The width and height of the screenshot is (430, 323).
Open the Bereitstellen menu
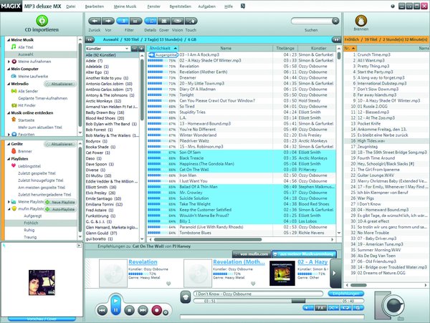click(x=180, y=6)
